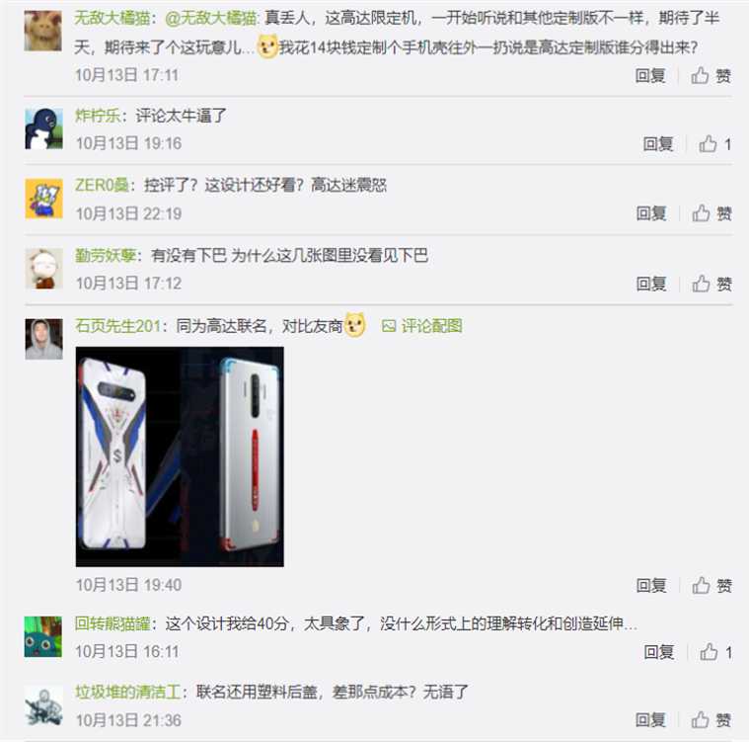749x742 pixels.
Task: Reply to 勤劳妖孽's chin comment
Action: (651, 284)
